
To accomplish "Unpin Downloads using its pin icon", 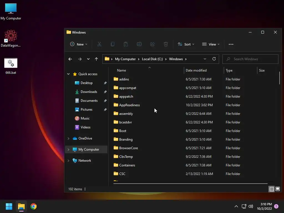I will point(105,92).
